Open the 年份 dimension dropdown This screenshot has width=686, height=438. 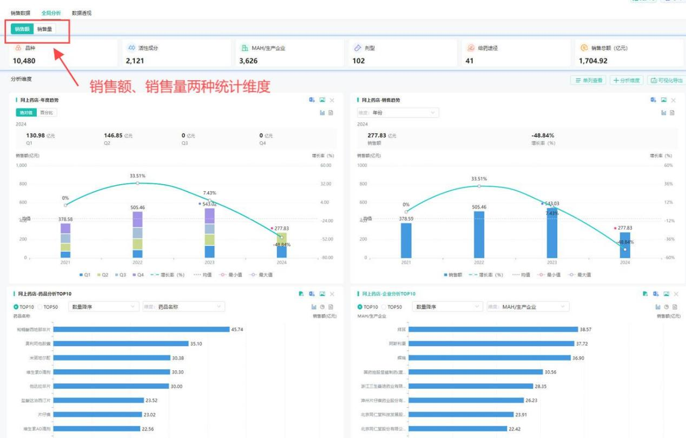click(398, 113)
